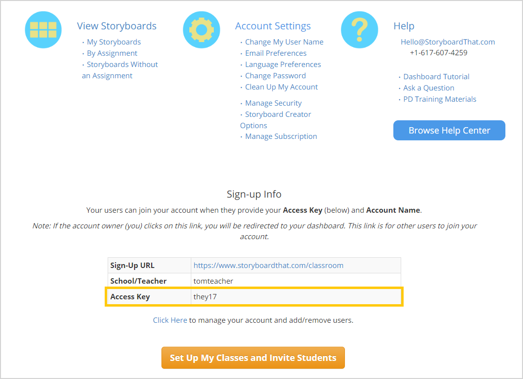Open Email Preferences

pos(276,53)
